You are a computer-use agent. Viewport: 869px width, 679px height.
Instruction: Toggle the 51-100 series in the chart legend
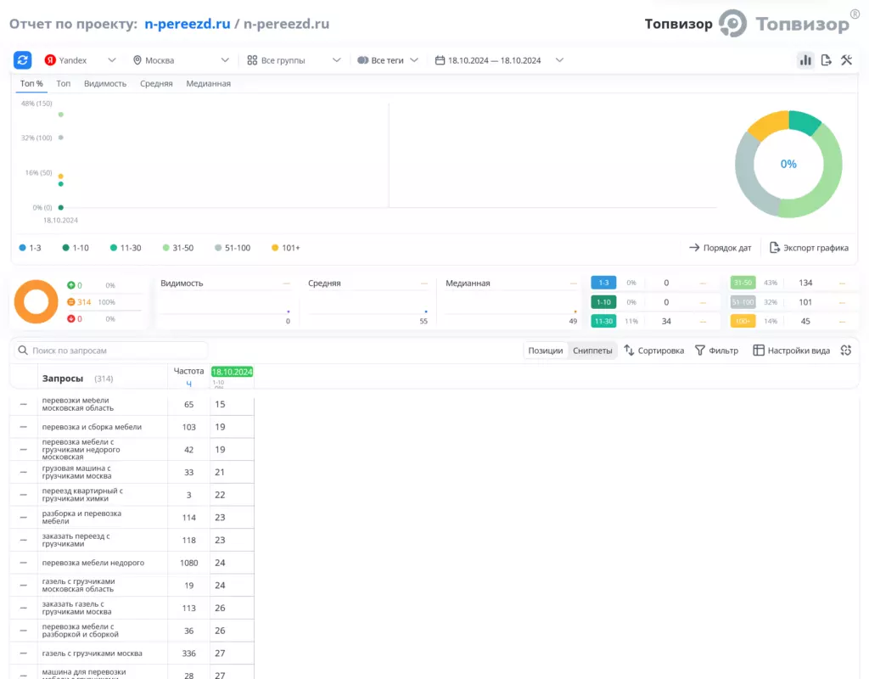[233, 248]
